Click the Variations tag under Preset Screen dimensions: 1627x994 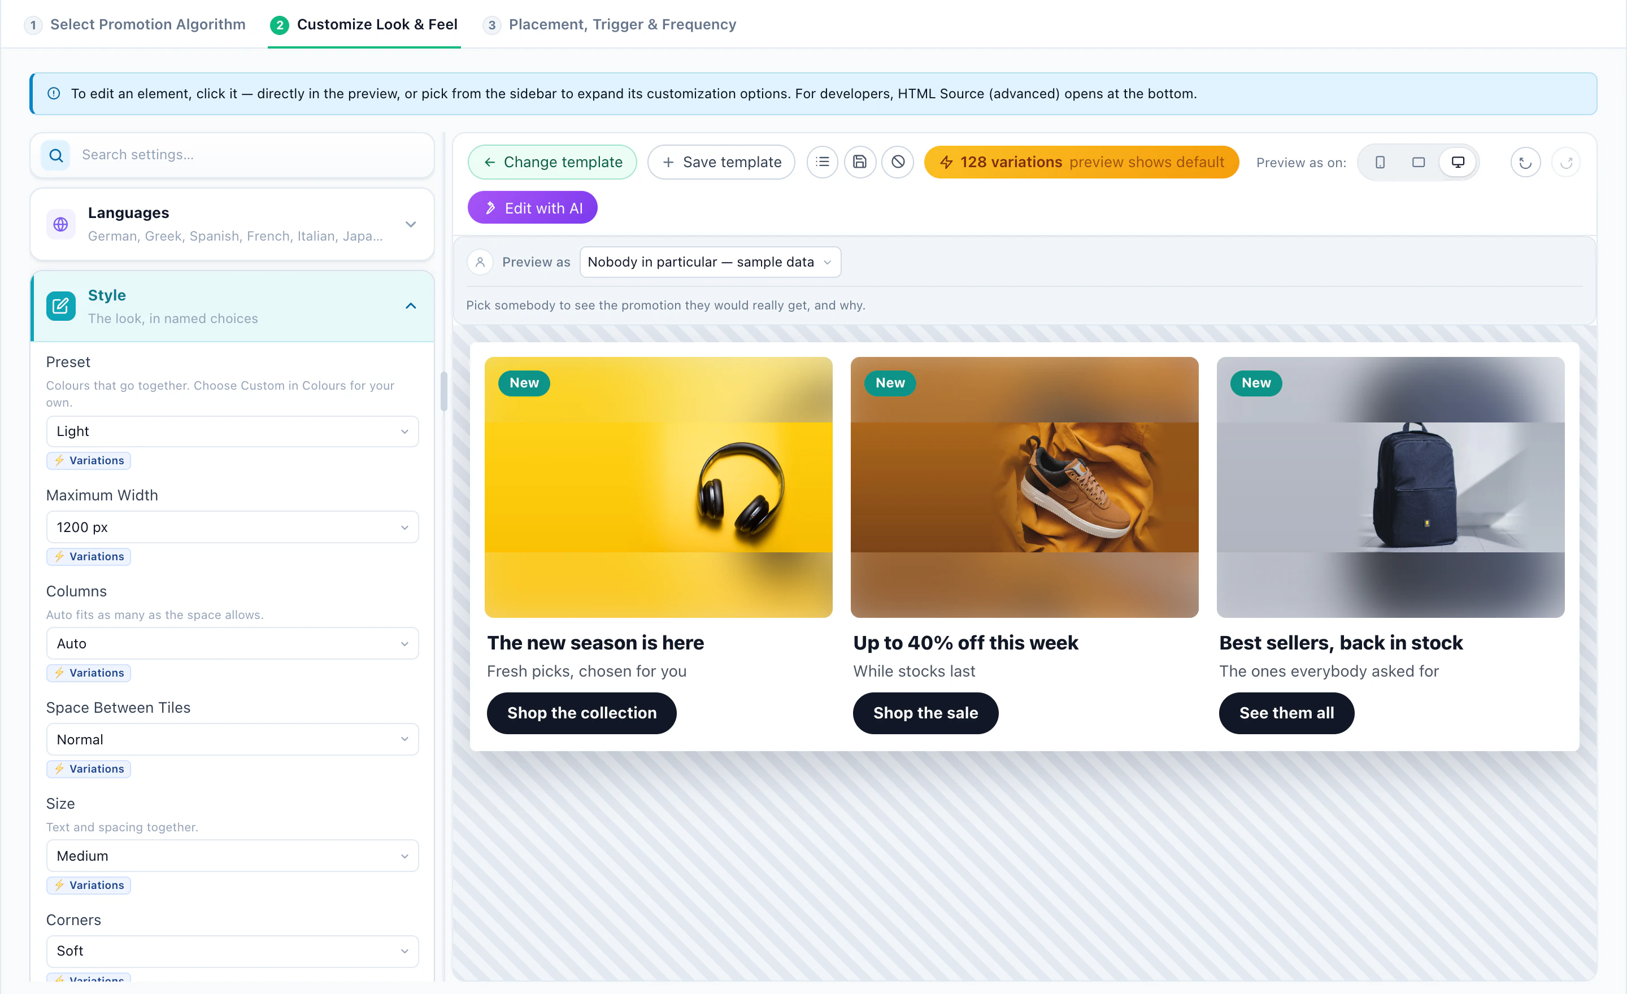[89, 461]
